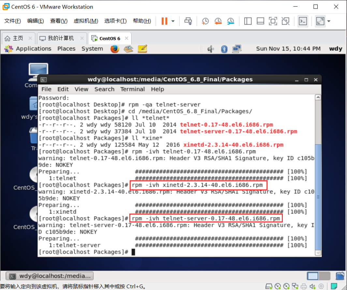
Task: Click the VMware message log icon
Action: click(334, 286)
